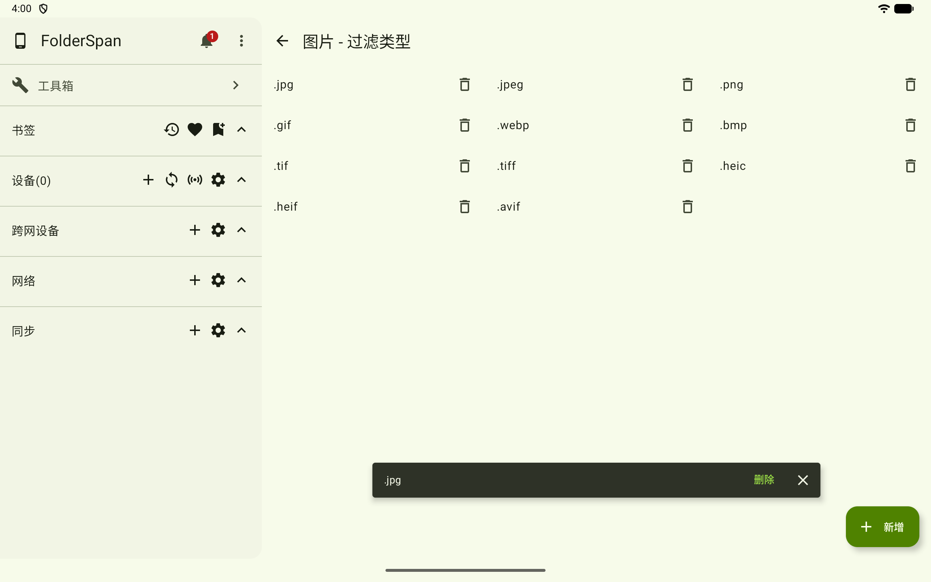The width and height of the screenshot is (931, 582).
Task: Collapse the 同步 section
Action: [241, 330]
